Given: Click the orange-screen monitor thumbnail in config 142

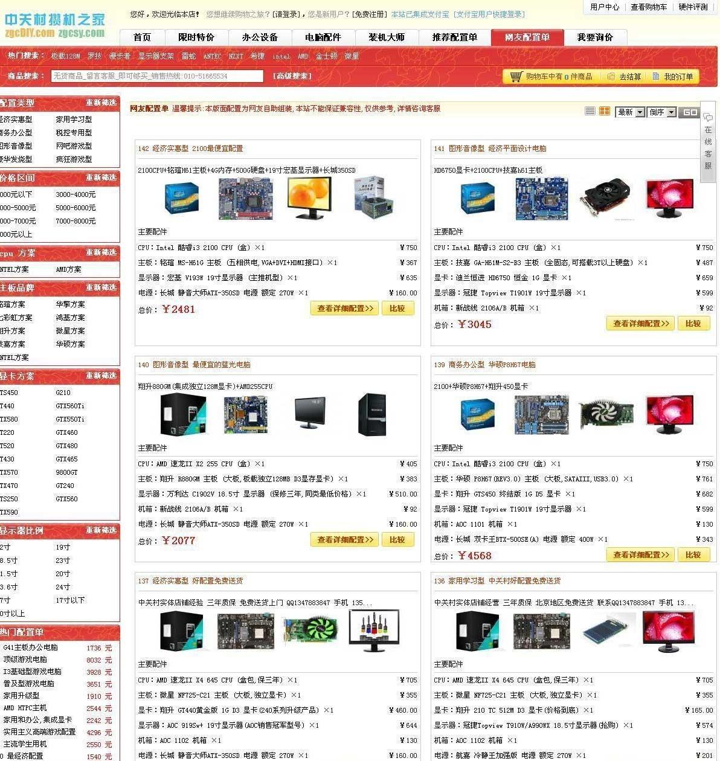Looking at the screenshot, I should coord(310,198).
